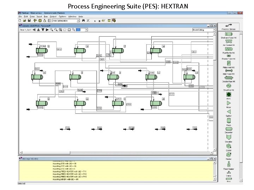Open the Input menu
This screenshot has width=254, height=190.
pyautogui.click(x=39, y=17)
